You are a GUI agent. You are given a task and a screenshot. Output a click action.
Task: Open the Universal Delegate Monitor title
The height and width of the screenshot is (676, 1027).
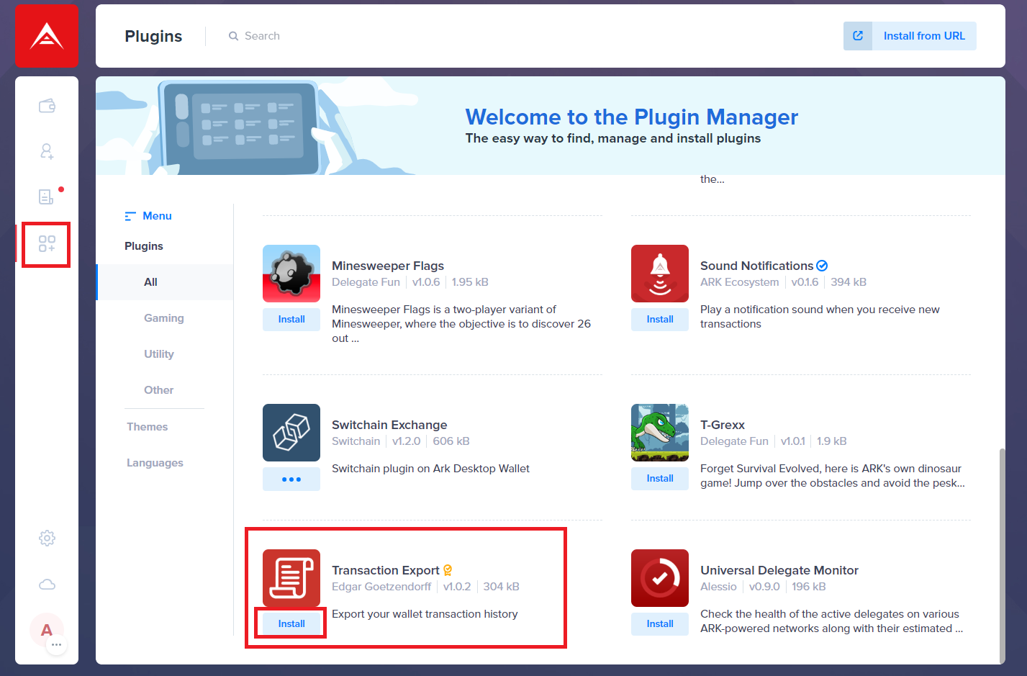(779, 570)
